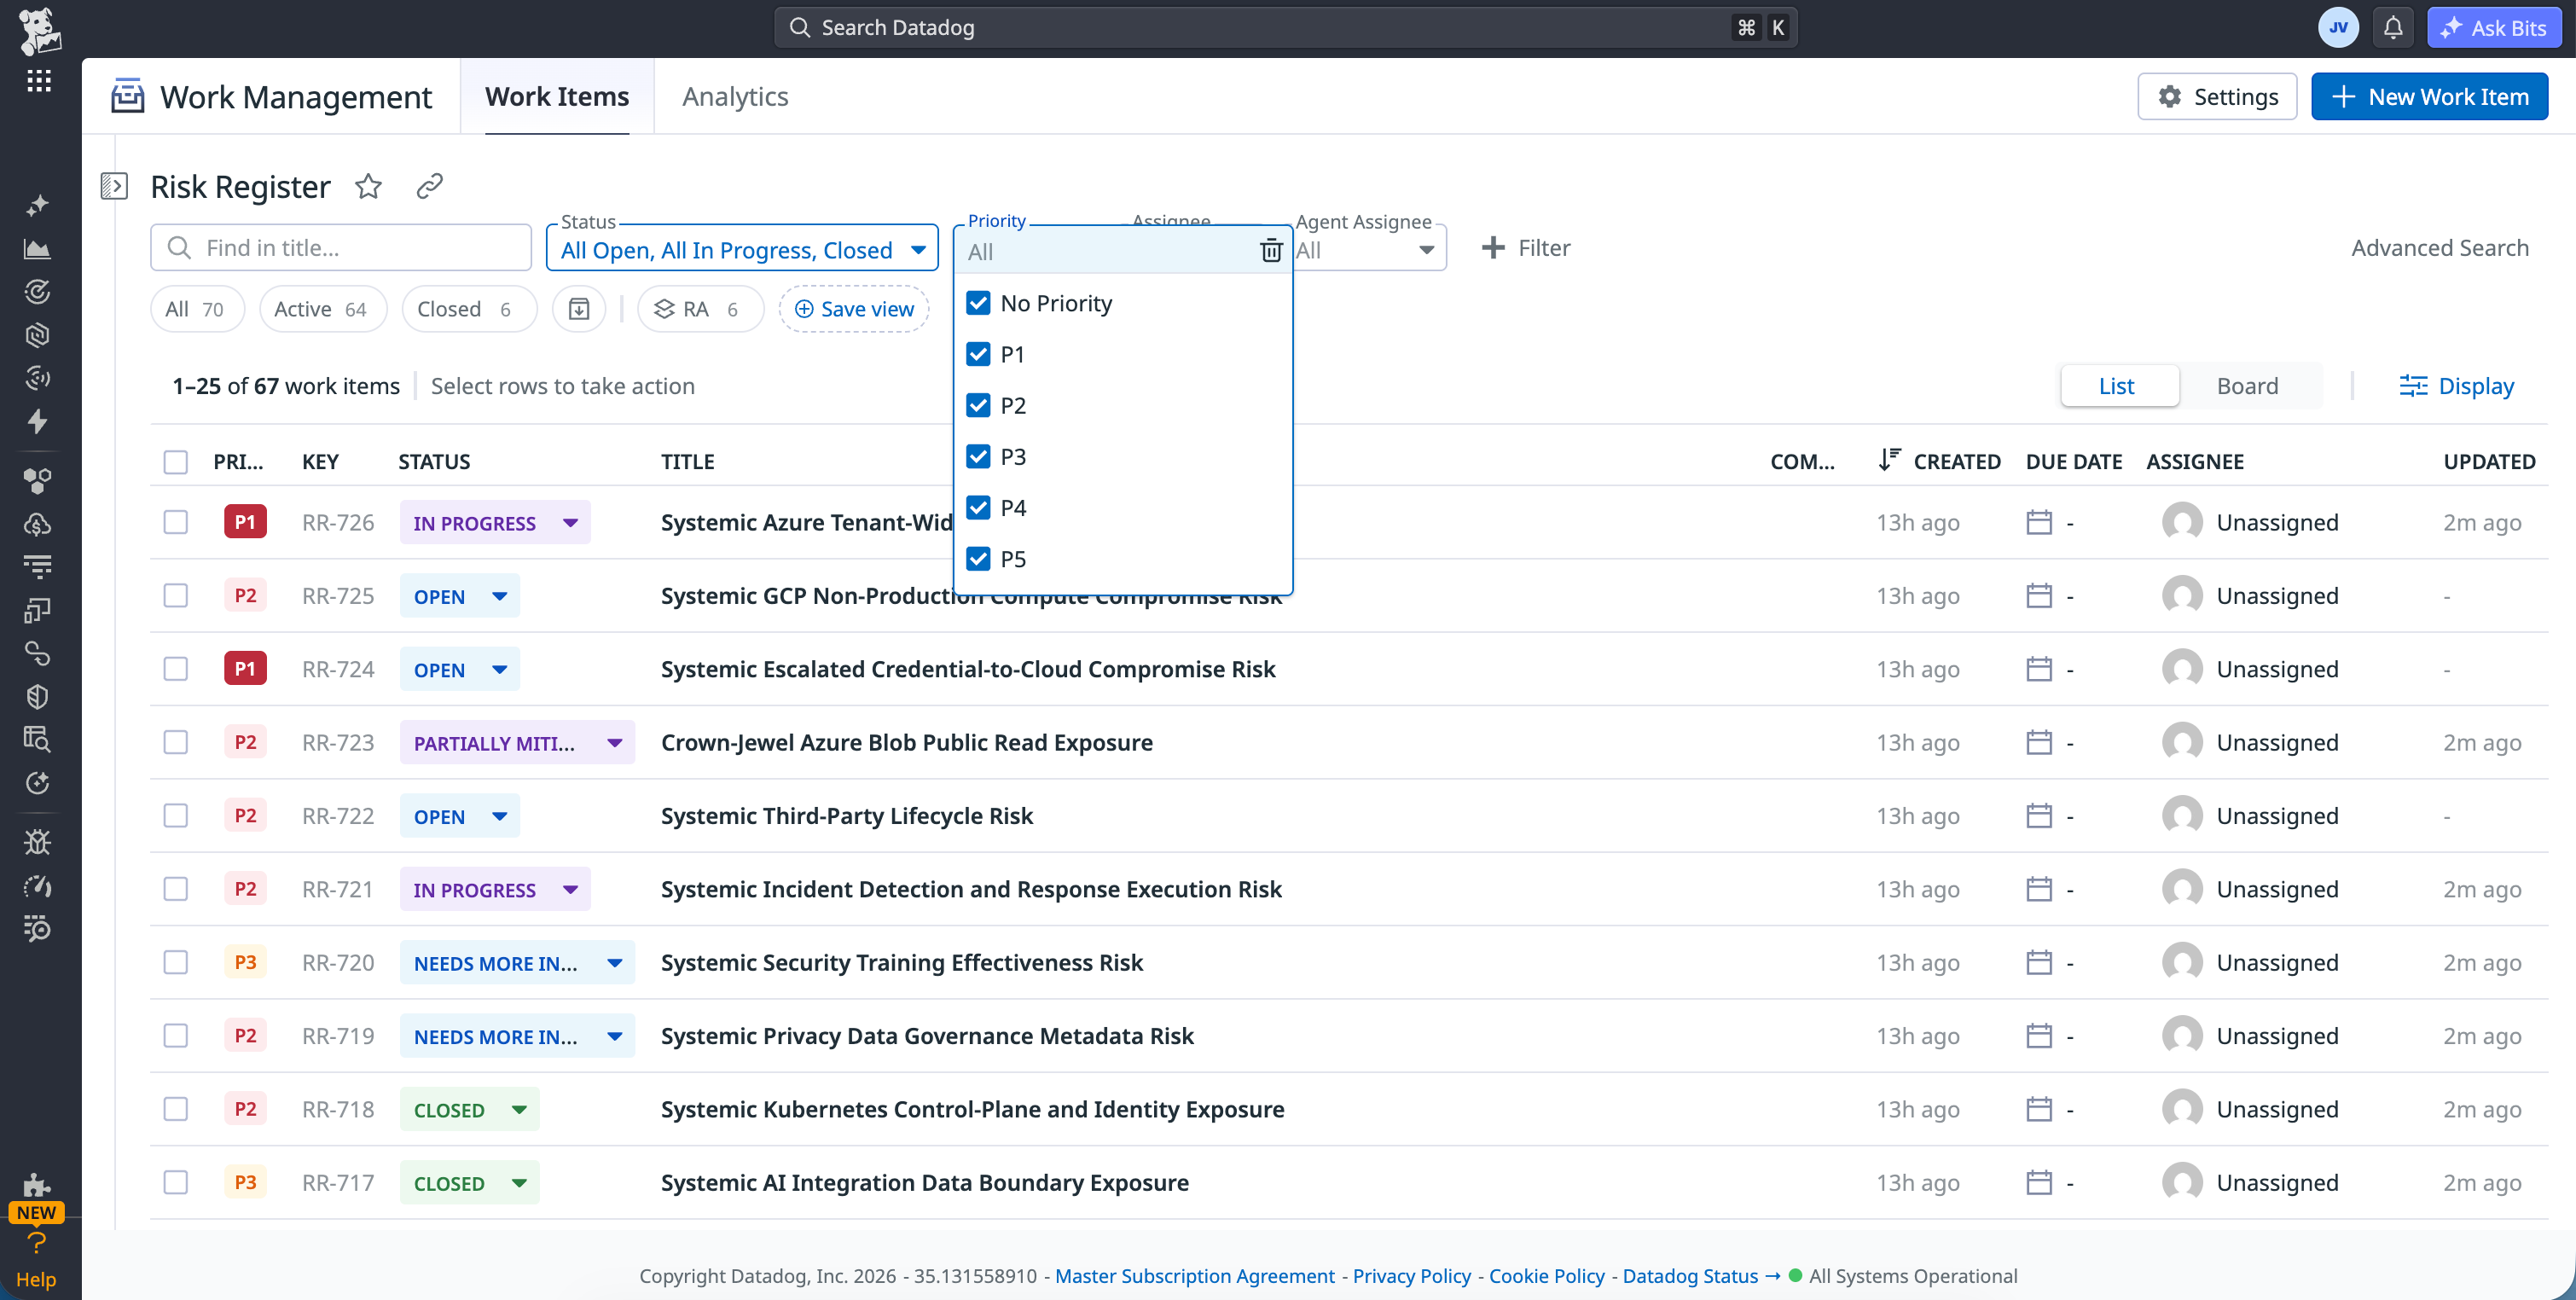The image size is (2576, 1300).
Task: Copy the Risk Register link icon
Action: pyautogui.click(x=430, y=186)
